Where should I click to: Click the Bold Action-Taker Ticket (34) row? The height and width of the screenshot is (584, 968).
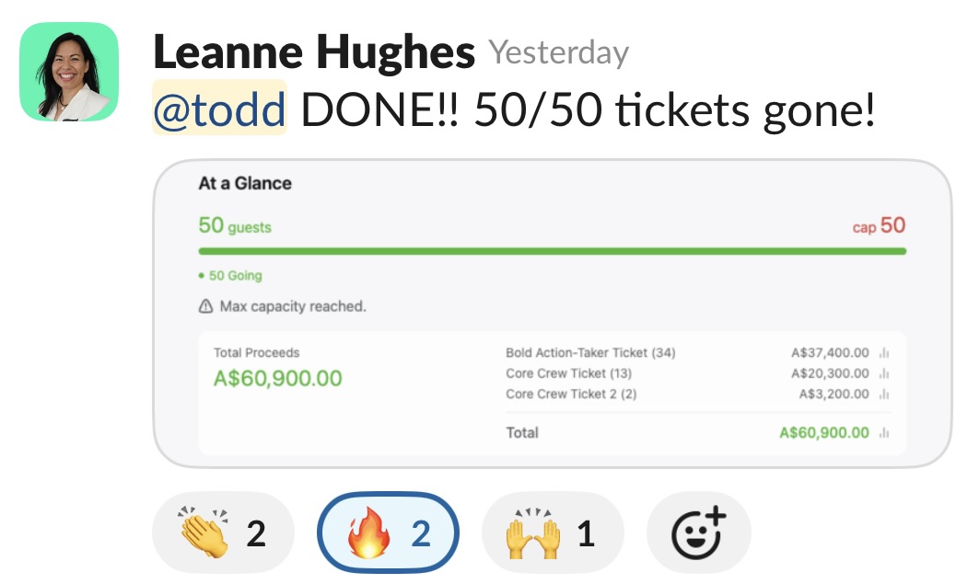590,353
